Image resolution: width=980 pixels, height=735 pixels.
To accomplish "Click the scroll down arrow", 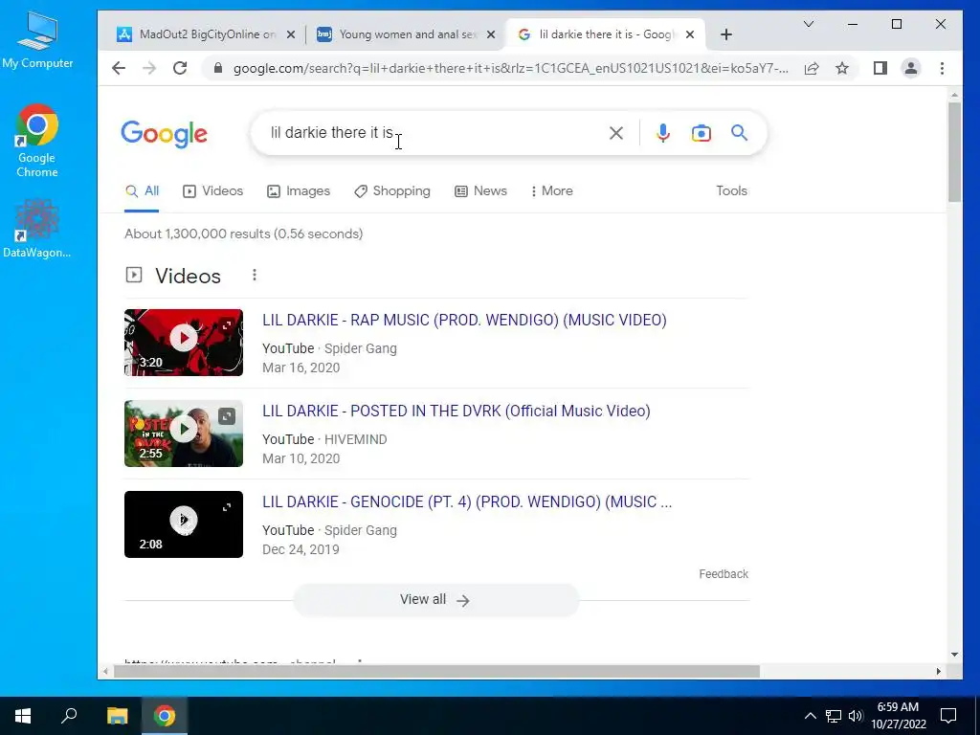I will coord(954,655).
